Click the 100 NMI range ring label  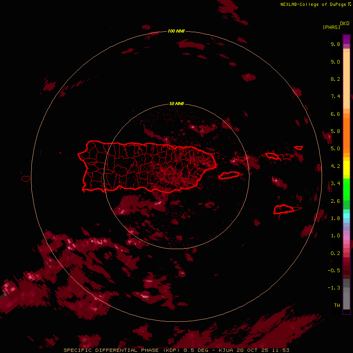pyautogui.click(x=176, y=31)
